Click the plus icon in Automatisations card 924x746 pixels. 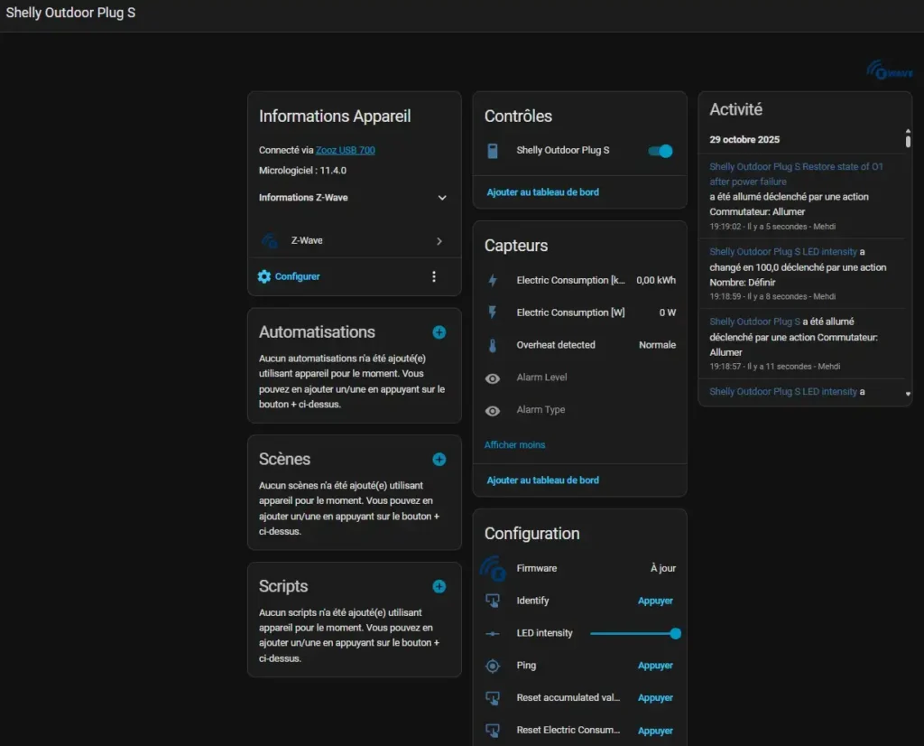click(439, 332)
